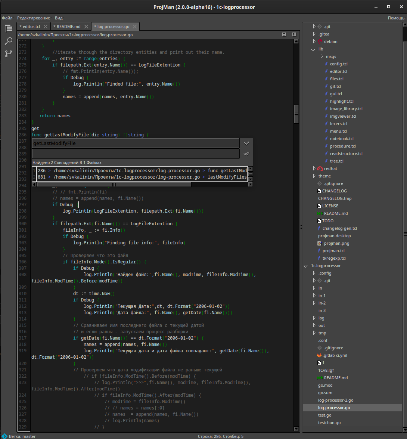This screenshot has width=407, height=439.
Task: Open testchan.go in the file tree
Action: (329, 423)
